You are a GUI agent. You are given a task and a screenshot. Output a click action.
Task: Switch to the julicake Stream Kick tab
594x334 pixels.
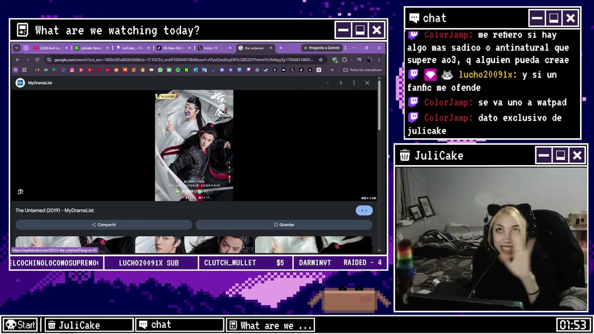pyautogui.click(x=91, y=48)
